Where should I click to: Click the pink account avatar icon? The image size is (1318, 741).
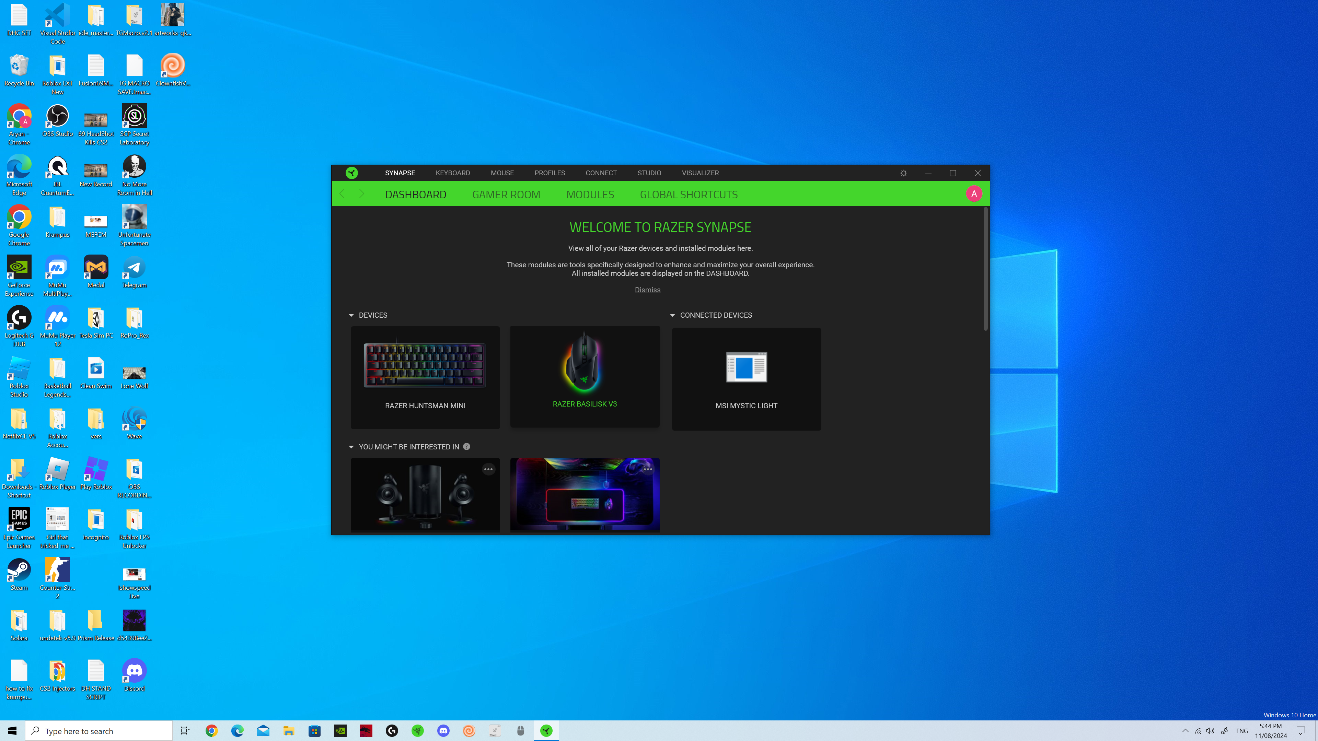pyautogui.click(x=974, y=194)
